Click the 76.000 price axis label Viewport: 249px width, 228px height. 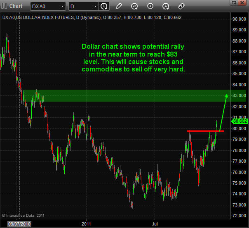click(x=239, y=172)
